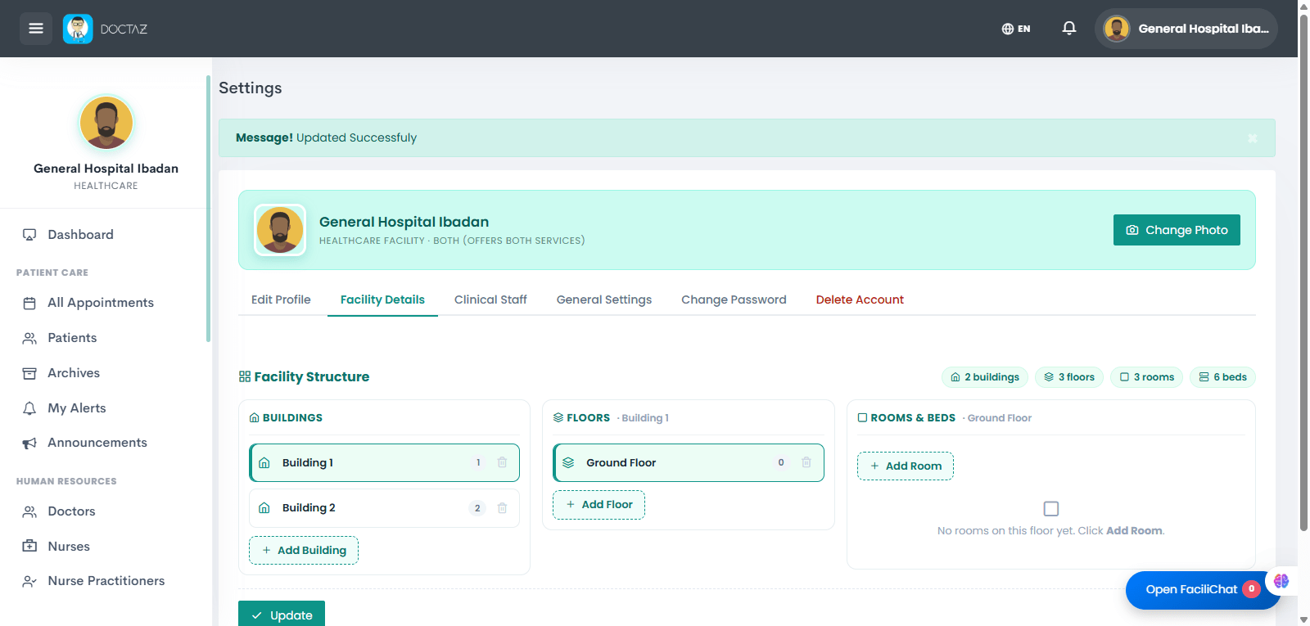This screenshot has height=626, width=1310.
Task: Select the Facility Details tab
Action: [382, 299]
